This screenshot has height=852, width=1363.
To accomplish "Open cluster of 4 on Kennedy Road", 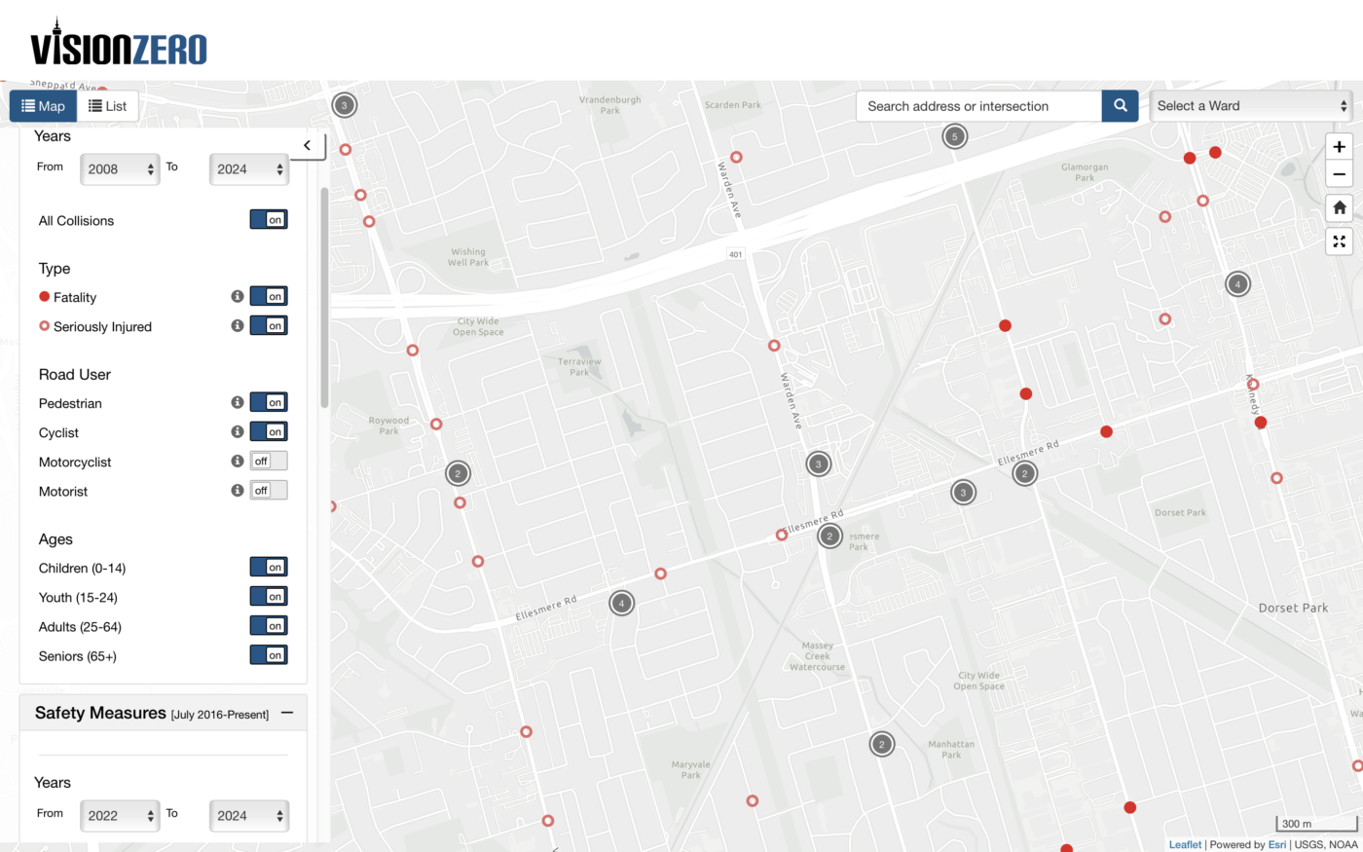I will [x=1237, y=284].
